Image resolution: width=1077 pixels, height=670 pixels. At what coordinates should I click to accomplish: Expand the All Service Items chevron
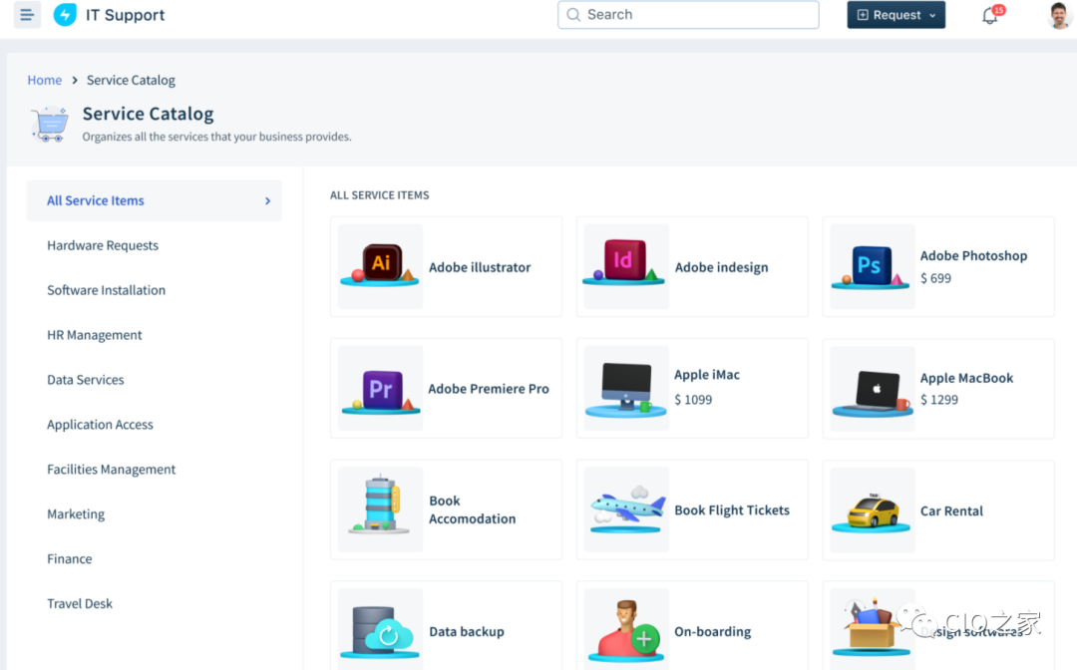(x=267, y=201)
